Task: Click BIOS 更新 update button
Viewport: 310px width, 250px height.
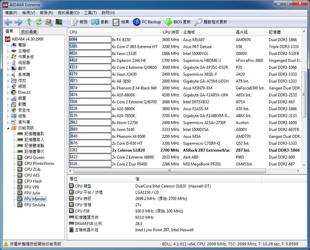Action: click(x=178, y=22)
